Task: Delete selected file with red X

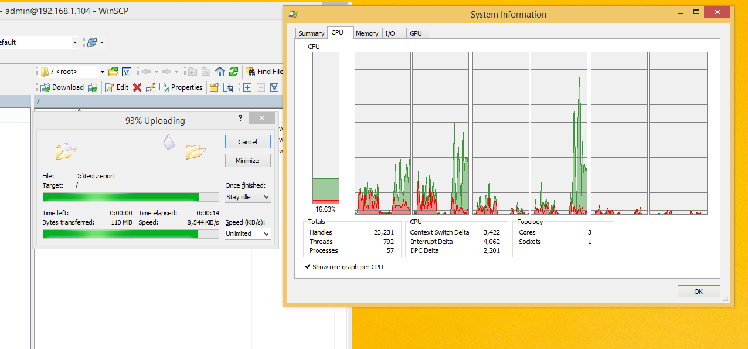Action: (137, 87)
